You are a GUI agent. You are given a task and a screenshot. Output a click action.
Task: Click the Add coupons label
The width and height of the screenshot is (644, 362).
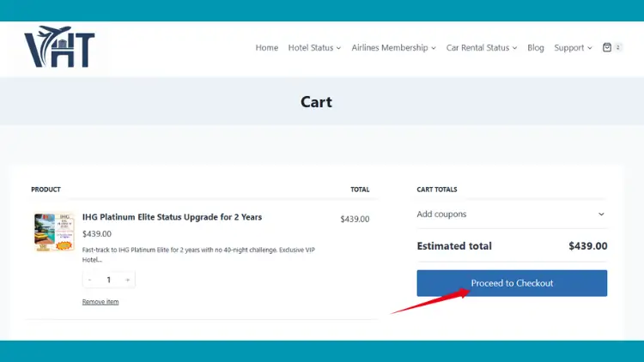[441, 214]
